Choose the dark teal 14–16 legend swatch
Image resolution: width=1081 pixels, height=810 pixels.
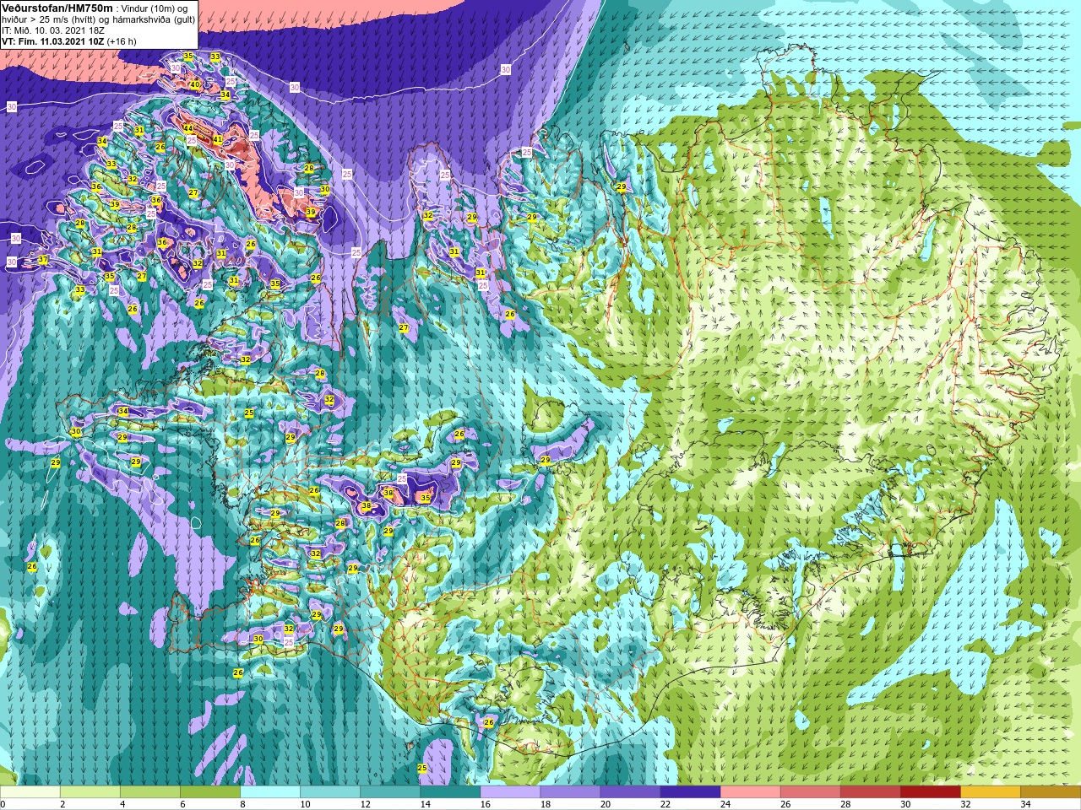[450, 792]
